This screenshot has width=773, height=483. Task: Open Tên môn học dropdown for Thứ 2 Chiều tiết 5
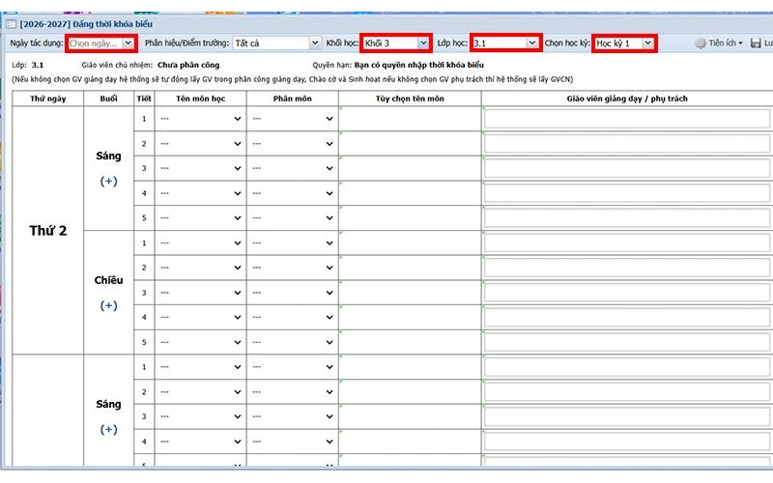(x=200, y=342)
